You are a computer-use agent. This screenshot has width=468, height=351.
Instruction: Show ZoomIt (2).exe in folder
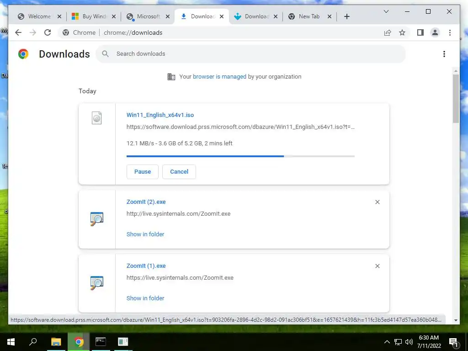coord(145,234)
